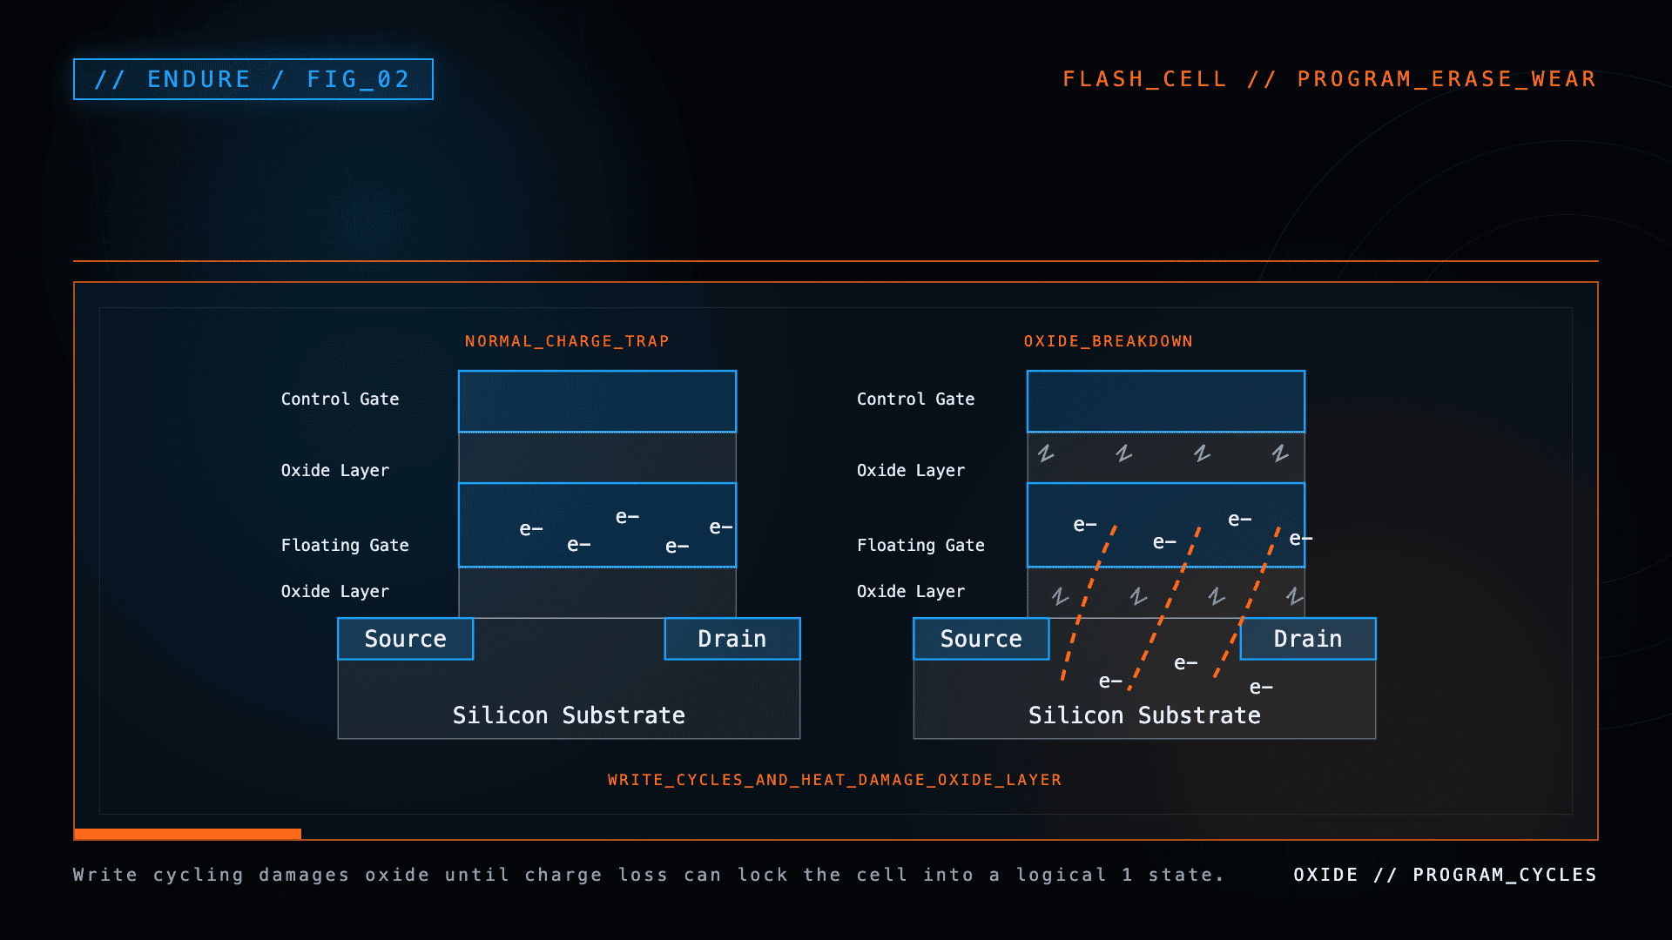
Task: Click the control gate rectangle in OXIDE_BREAKDOWN
Action: (1166, 401)
